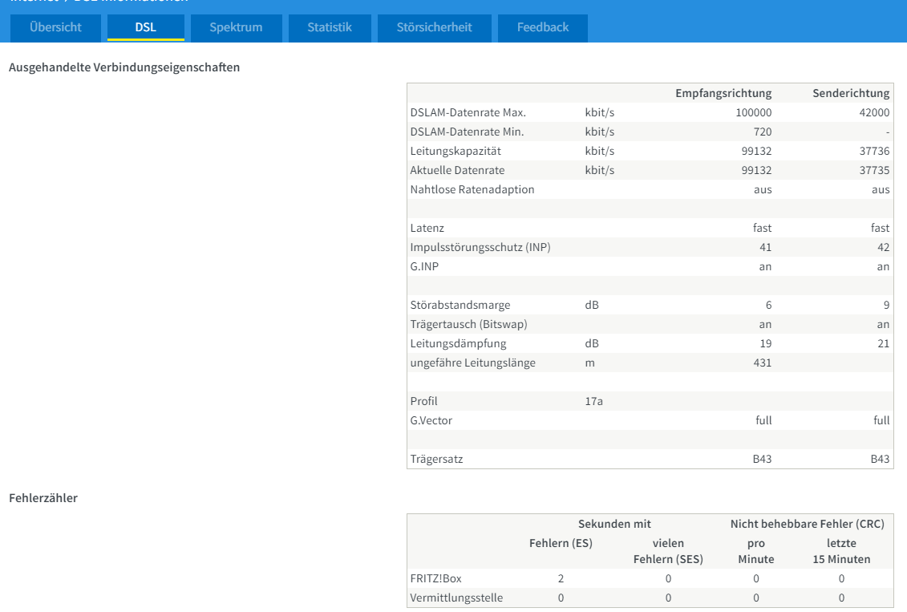Open the Feedback tab
907x612 pixels.
pos(543,27)
